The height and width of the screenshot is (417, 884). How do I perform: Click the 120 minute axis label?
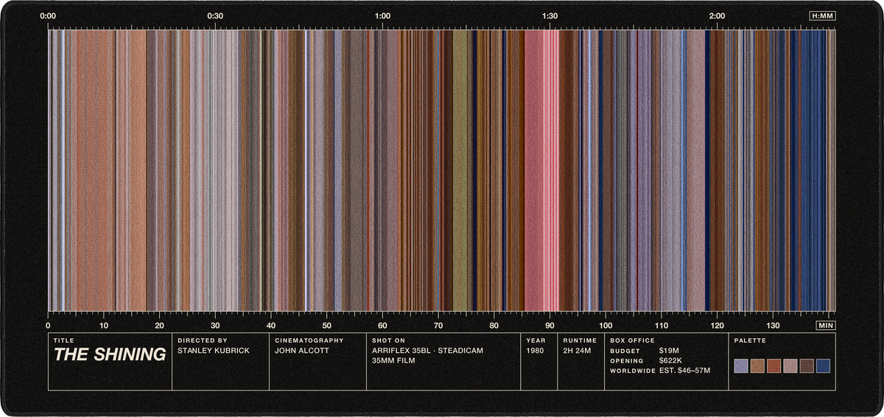[717, 325]
